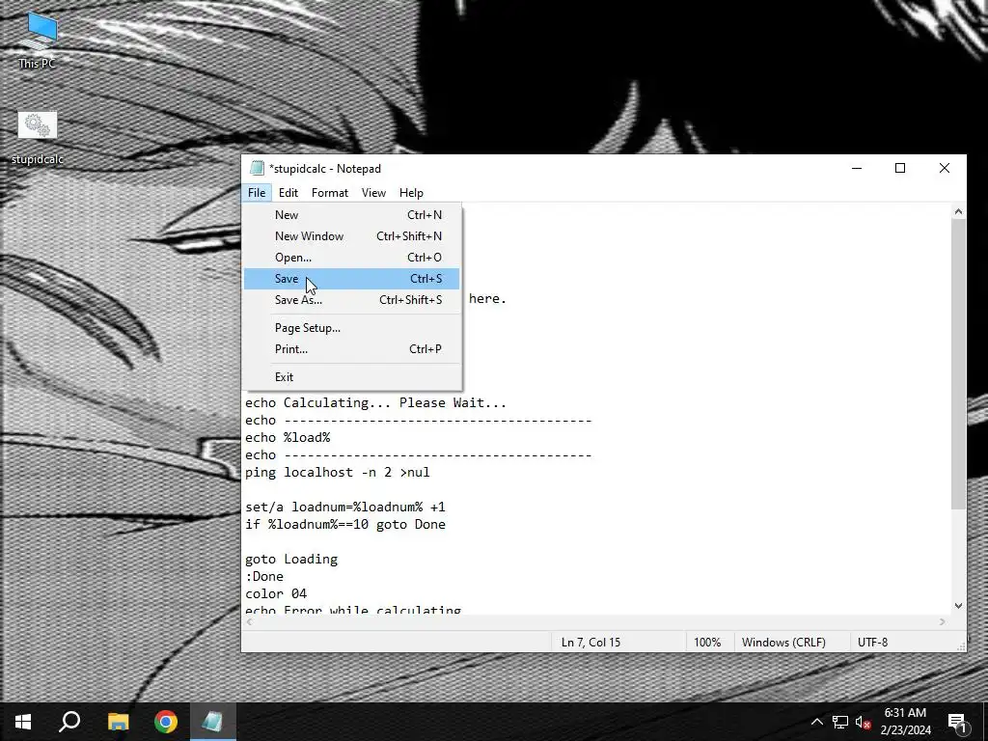Screen dimensions: 988x741
Task: Click 'color 04' line
Action: pyautogui.click(x=276, y=593)
